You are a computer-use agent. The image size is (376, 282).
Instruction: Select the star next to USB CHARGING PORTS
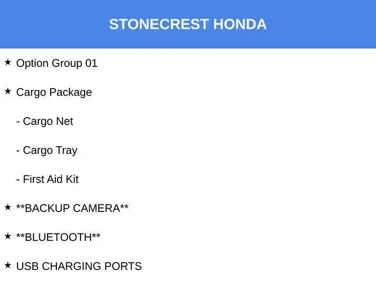coord(8,265)
